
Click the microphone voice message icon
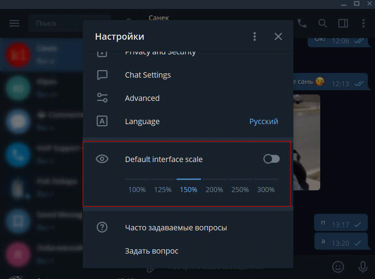[363, 266]
